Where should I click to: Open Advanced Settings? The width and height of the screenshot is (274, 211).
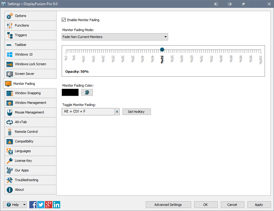168,205
